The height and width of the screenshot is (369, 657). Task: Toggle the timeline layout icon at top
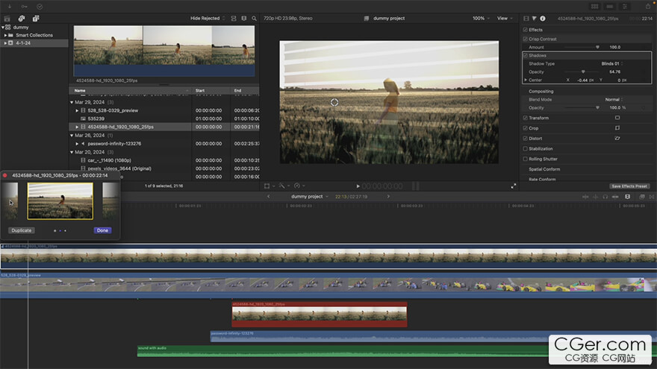click(x=610, y=6)
